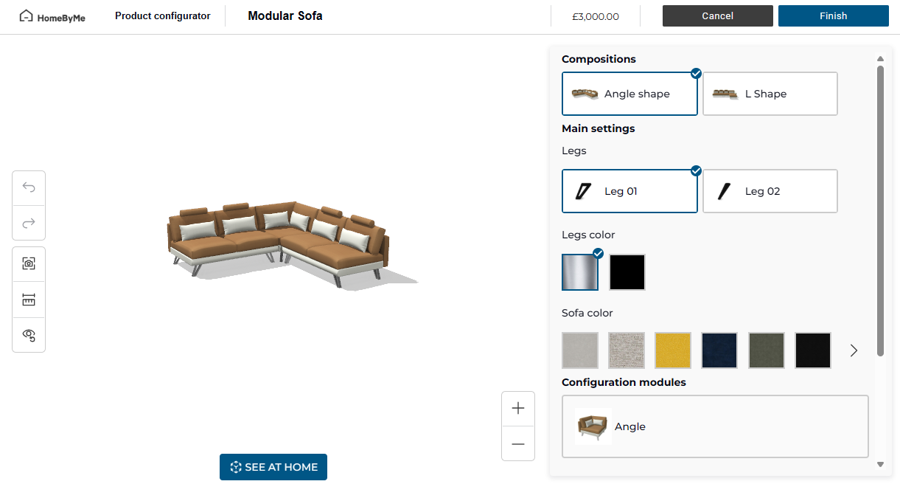Image resolution: width=900 pixels, height=484 pixels.
Task: Pick the yellow sofa color swatch
Action: 673,350
